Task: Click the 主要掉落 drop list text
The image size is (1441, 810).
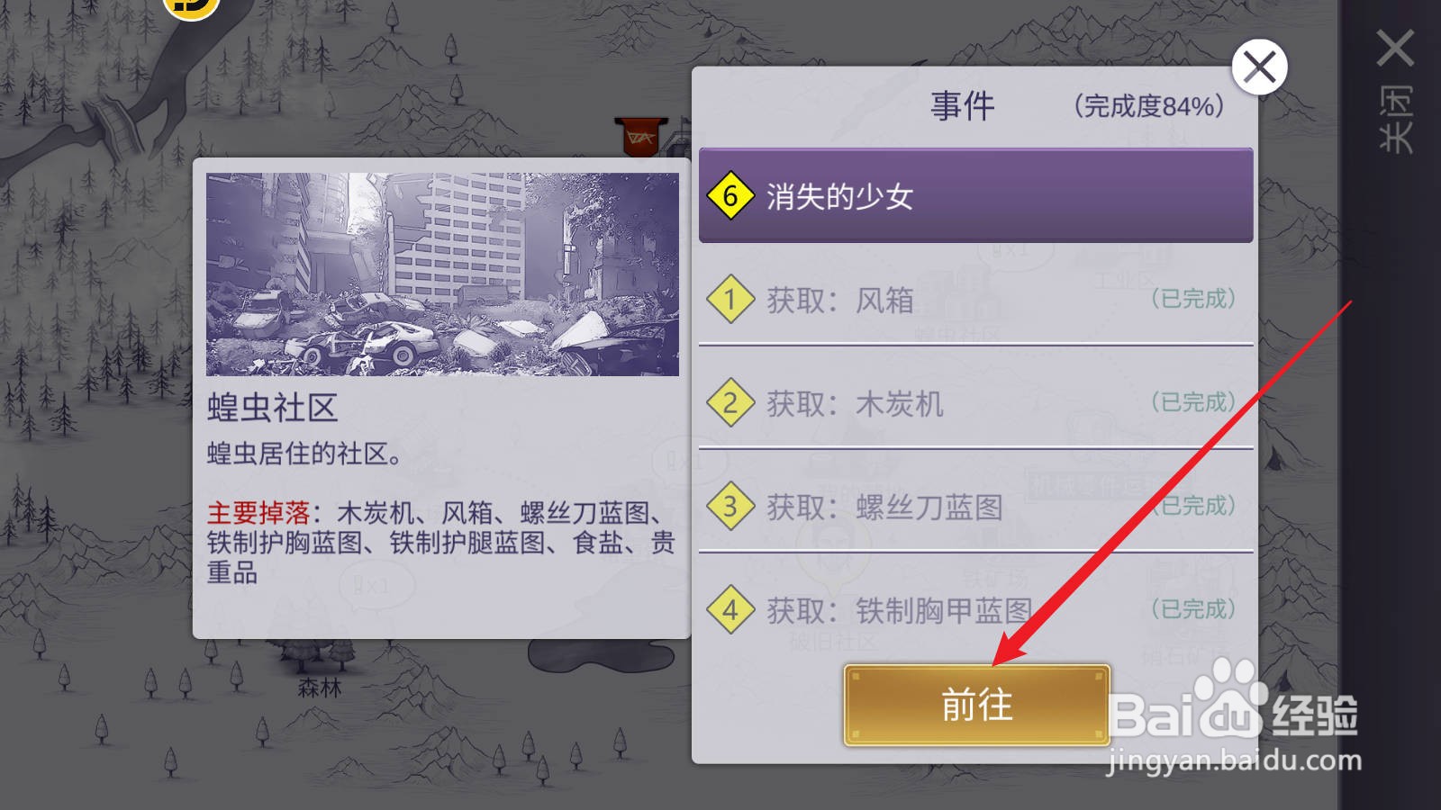Action: (x=440, y=542)
